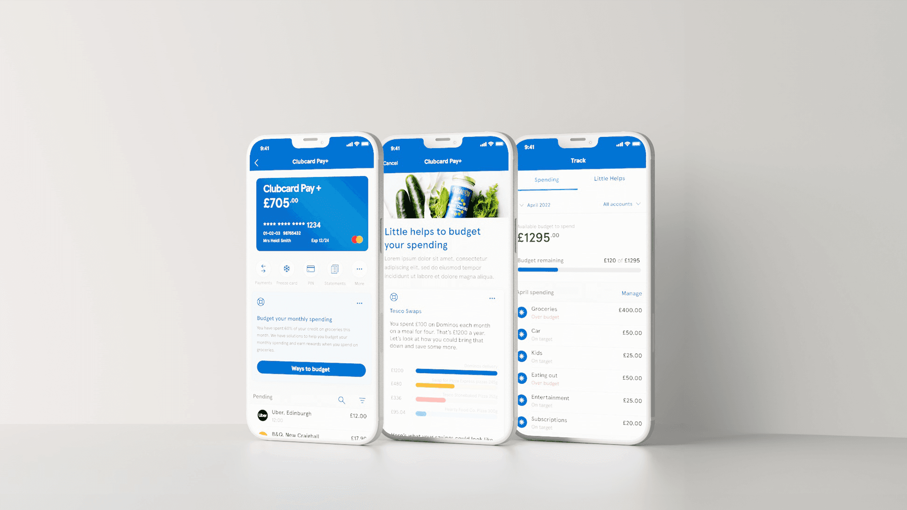Viewport: 907px width, 510px height.
Task: Tap the Freeze card icon
Action: (x=287, y=269)
